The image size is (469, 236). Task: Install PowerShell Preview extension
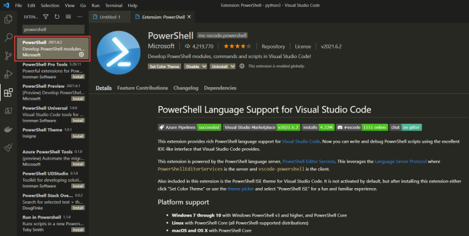click(78, 98)
